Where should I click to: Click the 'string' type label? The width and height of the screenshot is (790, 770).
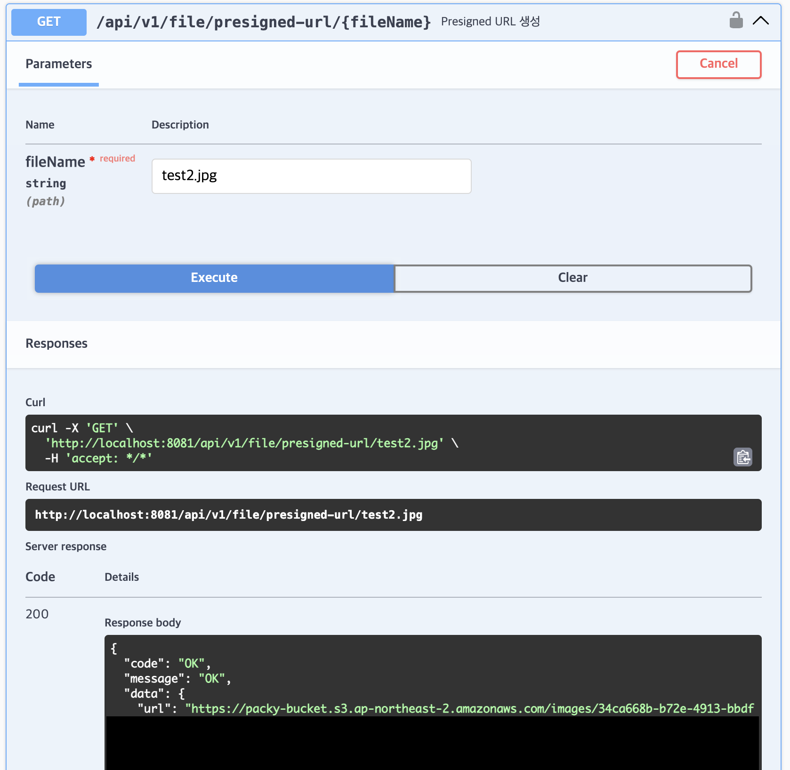(x=46, y=184)
